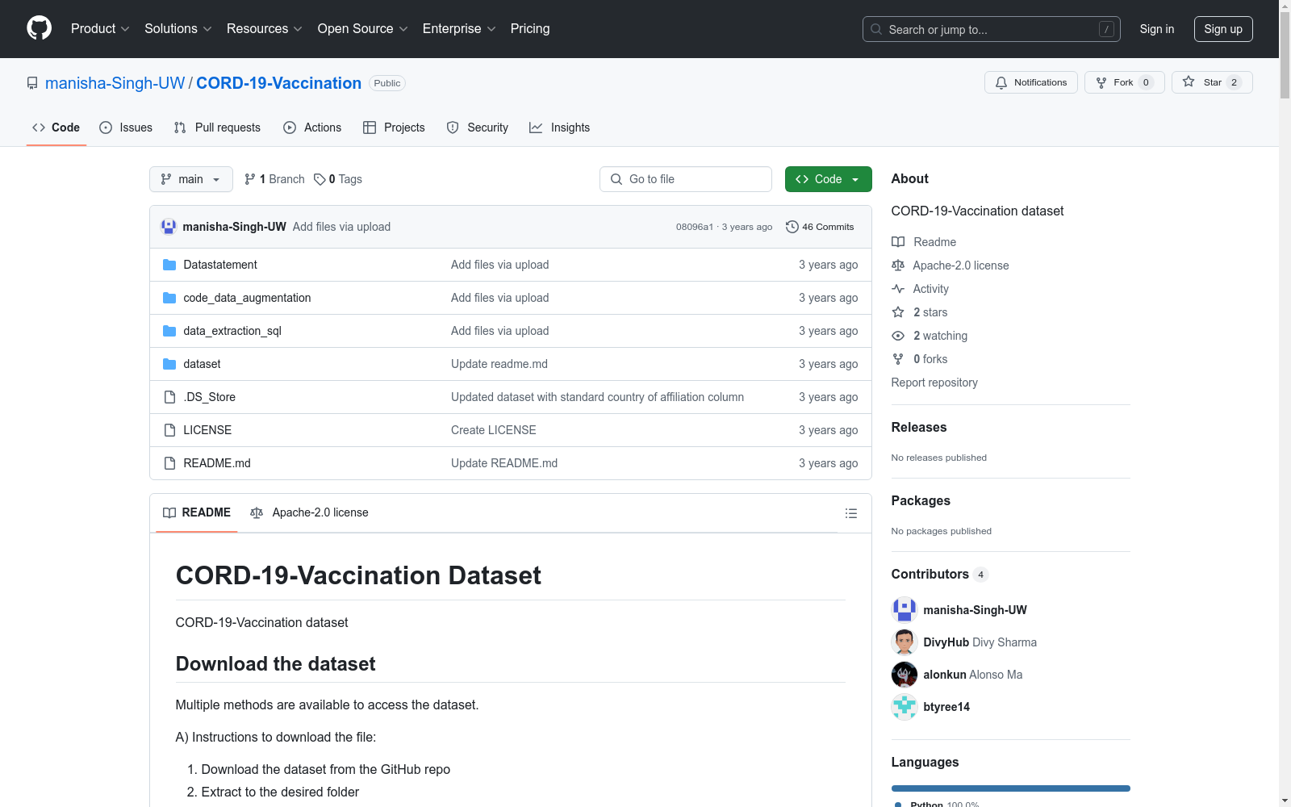Click the tag icon beside 0 Tags
This screenshot has height=807, width=1291.
point(320,179)
